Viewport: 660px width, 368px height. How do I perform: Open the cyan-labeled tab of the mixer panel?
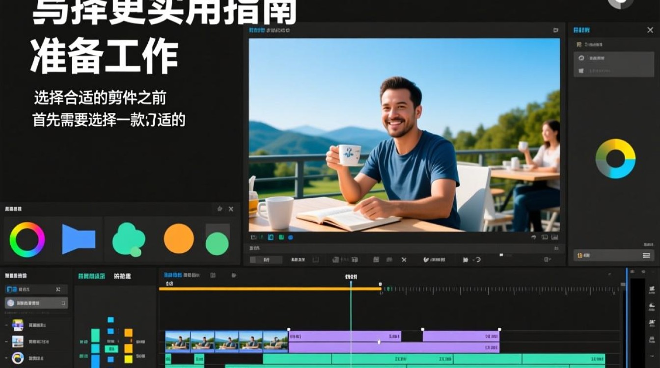pos(91,276)
